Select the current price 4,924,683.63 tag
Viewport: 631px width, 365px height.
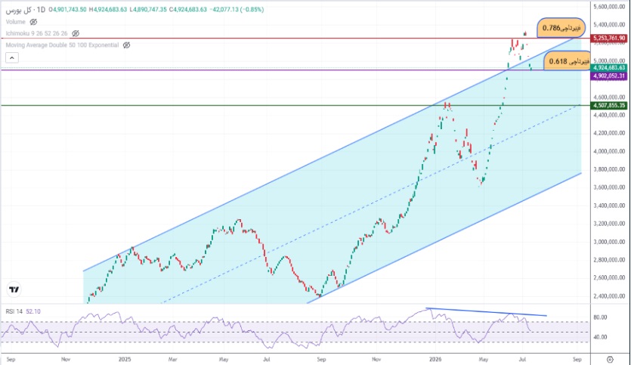click(x=609, y=67)
